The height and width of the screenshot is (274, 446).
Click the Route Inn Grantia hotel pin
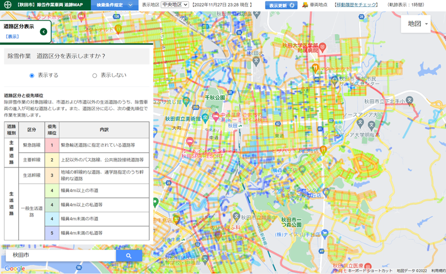point(190,141)
